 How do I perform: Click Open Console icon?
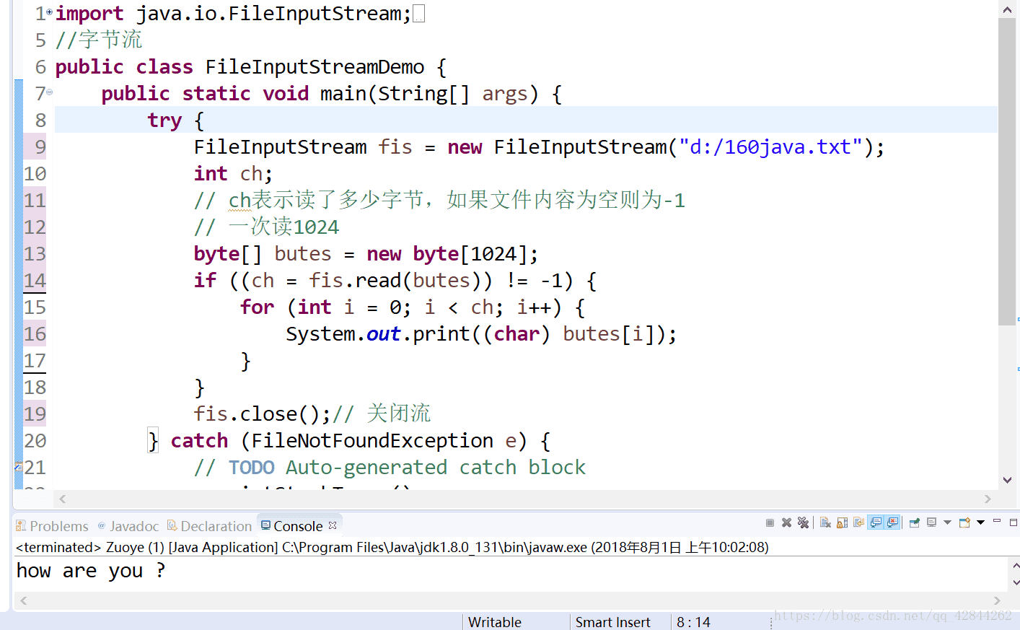click(964, 522)
